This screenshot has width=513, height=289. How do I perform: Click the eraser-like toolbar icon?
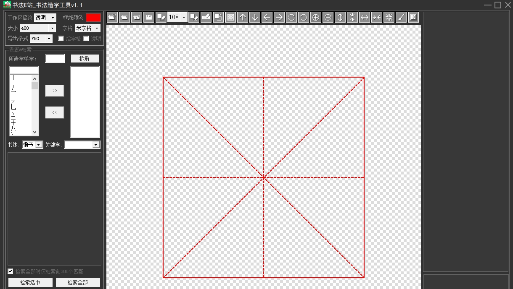[x=206, y=17]
